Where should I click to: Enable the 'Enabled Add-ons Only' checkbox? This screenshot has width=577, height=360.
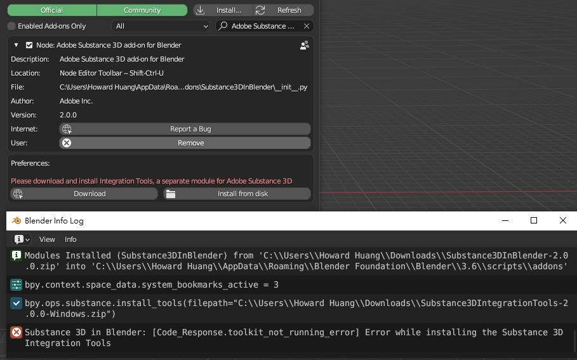11,26
